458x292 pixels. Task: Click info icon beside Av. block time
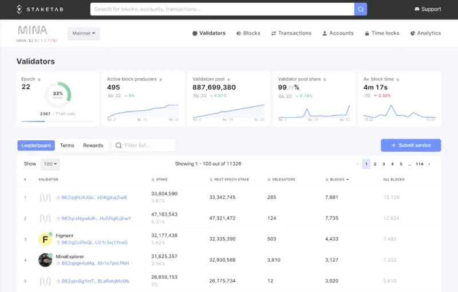397,80
